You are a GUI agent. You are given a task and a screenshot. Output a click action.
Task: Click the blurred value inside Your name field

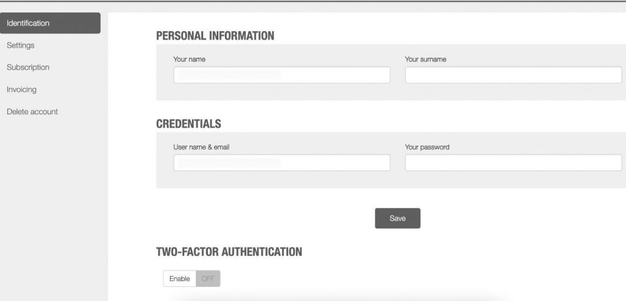pyautogui.click(x=229, y=74)
